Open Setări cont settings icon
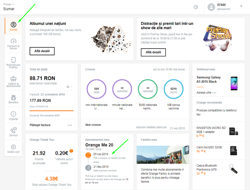Screen dimensions: 250x190 [13, 147]
